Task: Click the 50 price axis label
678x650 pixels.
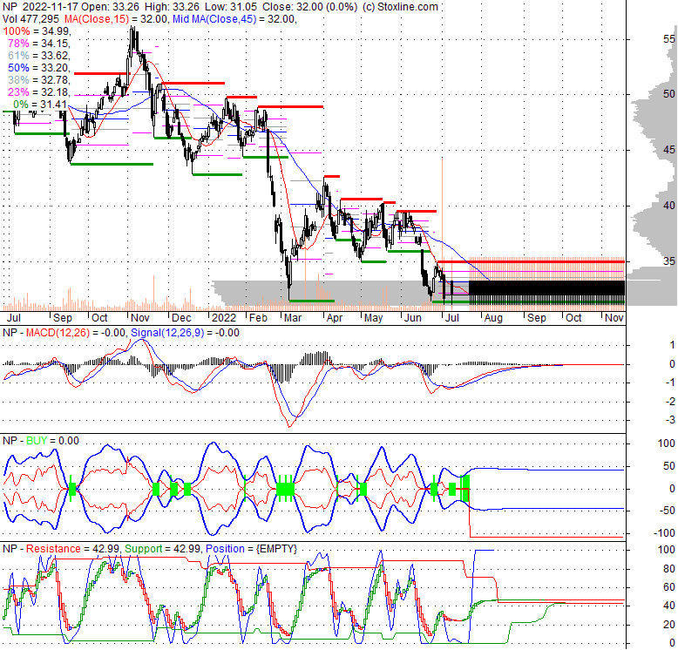Action: pos(669,94)
